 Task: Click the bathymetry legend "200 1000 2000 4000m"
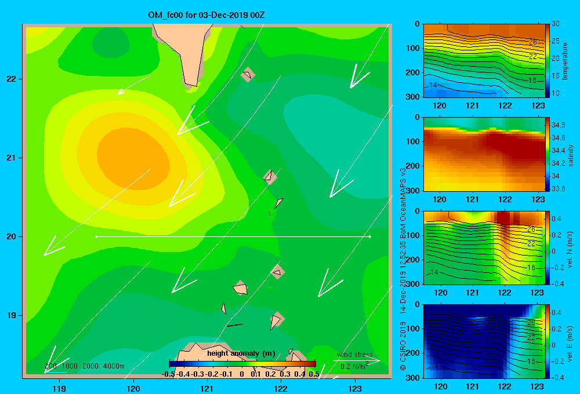coord(85,366)
